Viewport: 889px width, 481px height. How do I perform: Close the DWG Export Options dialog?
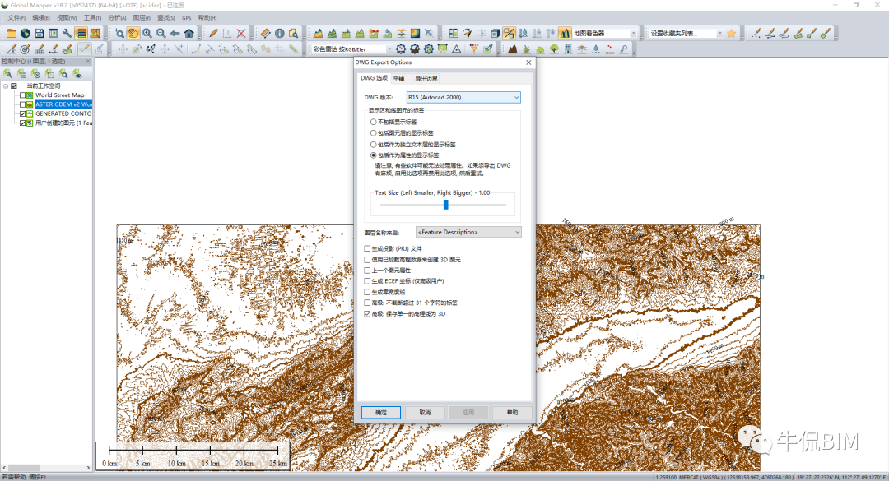(528, 62)
